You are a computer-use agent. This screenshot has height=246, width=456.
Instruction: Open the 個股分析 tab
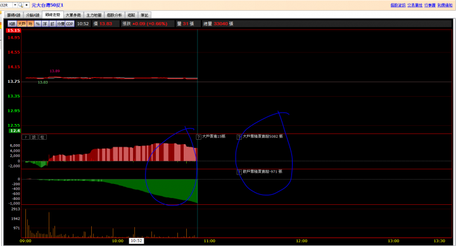coord(115,15)
